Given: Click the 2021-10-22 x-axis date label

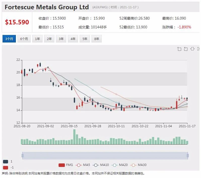Looking at the screenshot, I should tap(140, 126).
